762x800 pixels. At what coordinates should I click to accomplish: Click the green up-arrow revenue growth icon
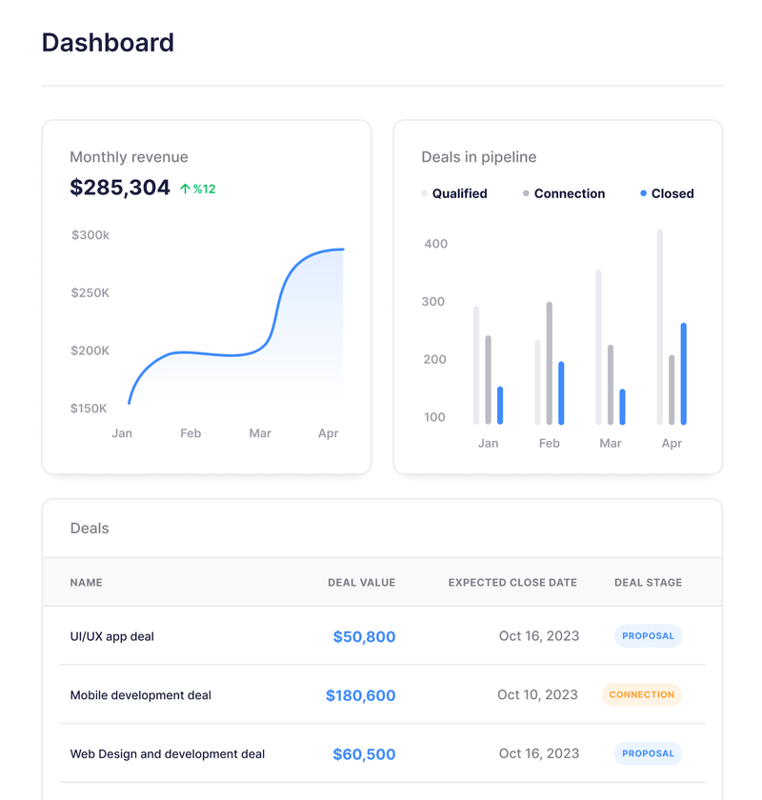[x=185, y=190]
